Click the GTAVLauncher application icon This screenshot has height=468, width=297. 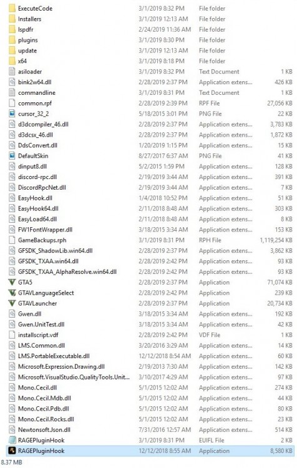(x=12, y=303)
